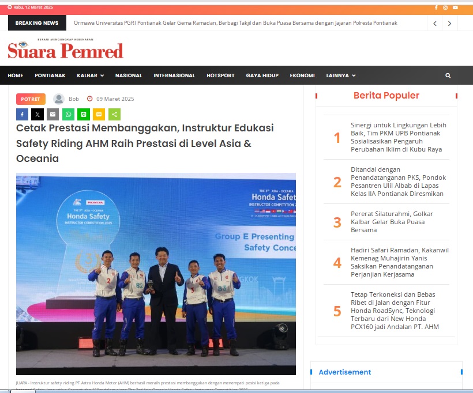Viewport: 473px width, 393px height.
Task: Open the YouTube icon in top bar
Action: pyautogui.click(x=455, y=7)
